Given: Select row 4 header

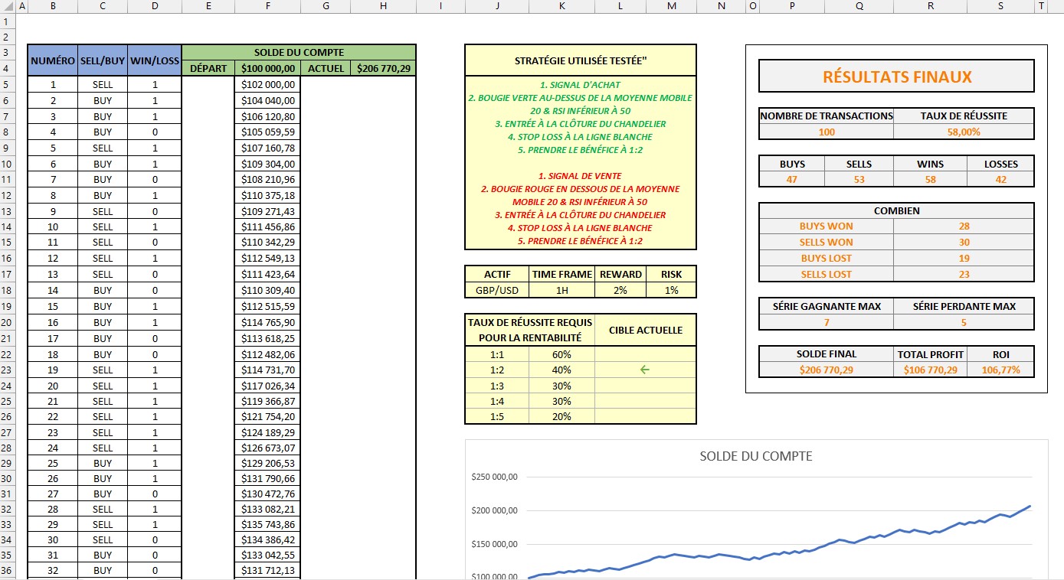Looking at the screenshot, I should click(x=7, y=68).
